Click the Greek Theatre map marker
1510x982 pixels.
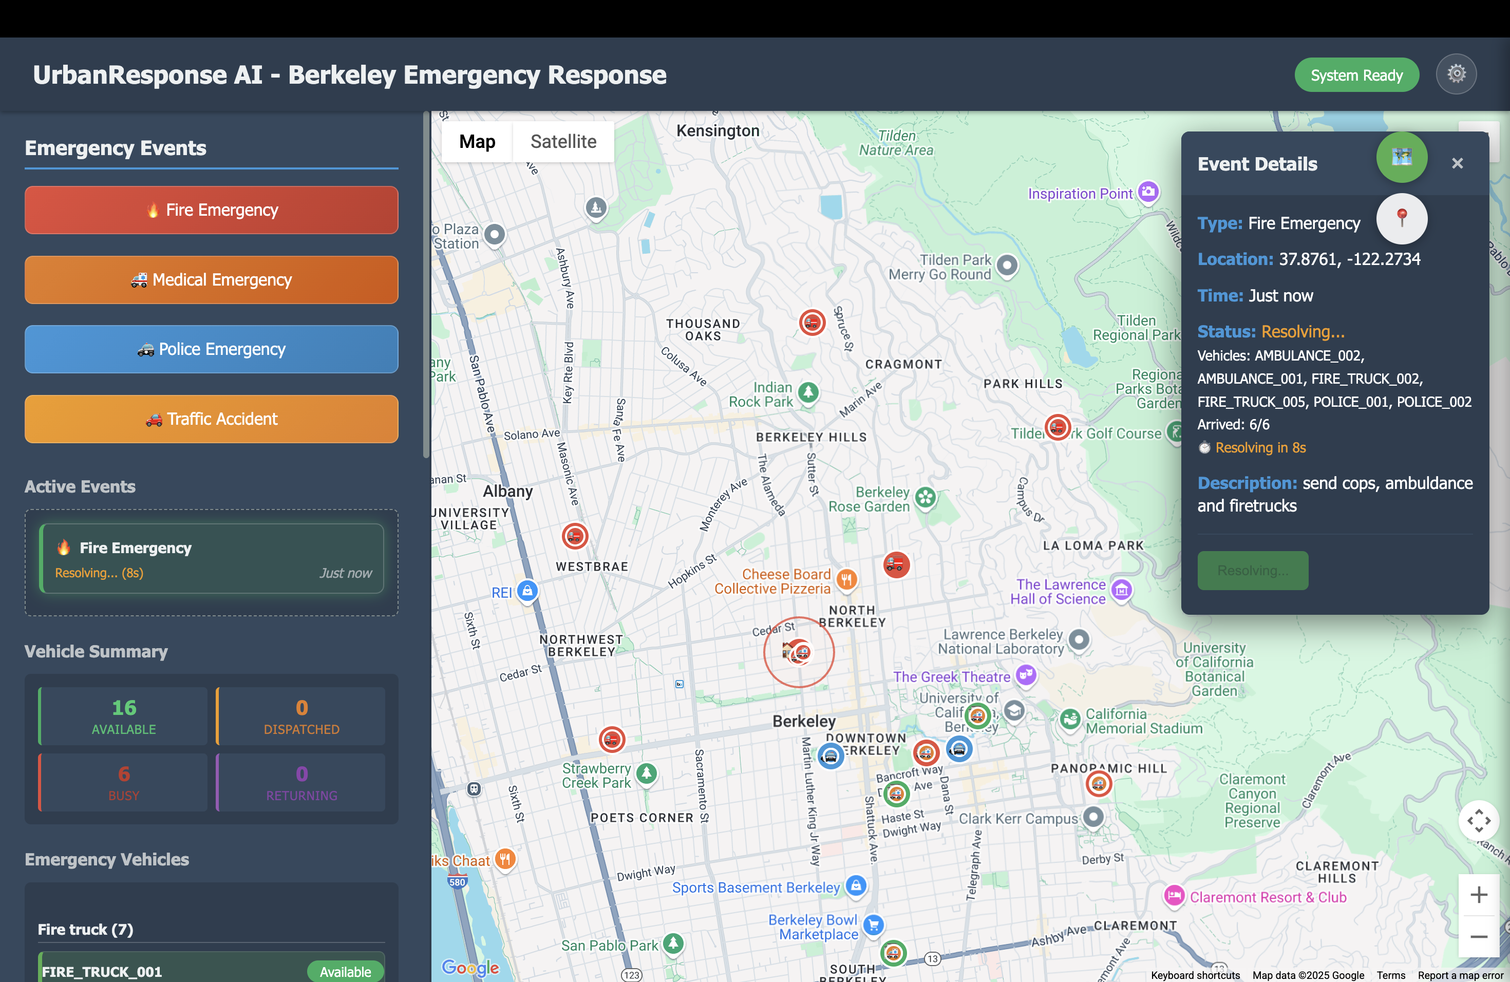tap(1026, 674)
